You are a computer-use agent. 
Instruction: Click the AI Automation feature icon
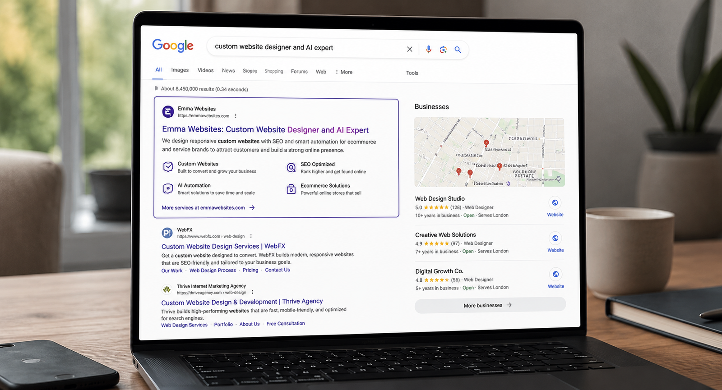tap(168, 188)
